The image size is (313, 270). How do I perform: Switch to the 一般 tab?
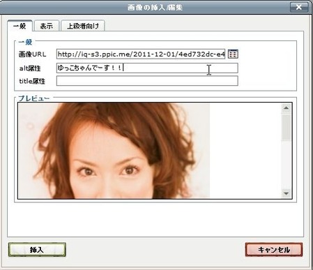[20, 26]
